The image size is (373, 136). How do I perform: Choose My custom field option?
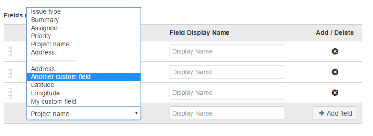[54, 101]
